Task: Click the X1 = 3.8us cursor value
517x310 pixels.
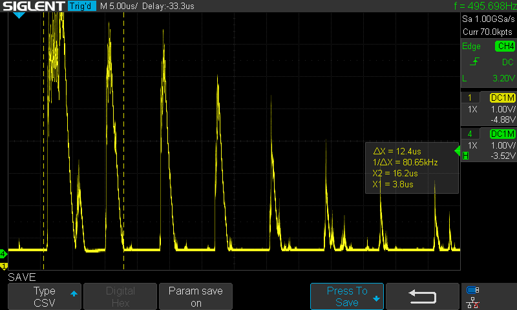Action: click(393, 184)
